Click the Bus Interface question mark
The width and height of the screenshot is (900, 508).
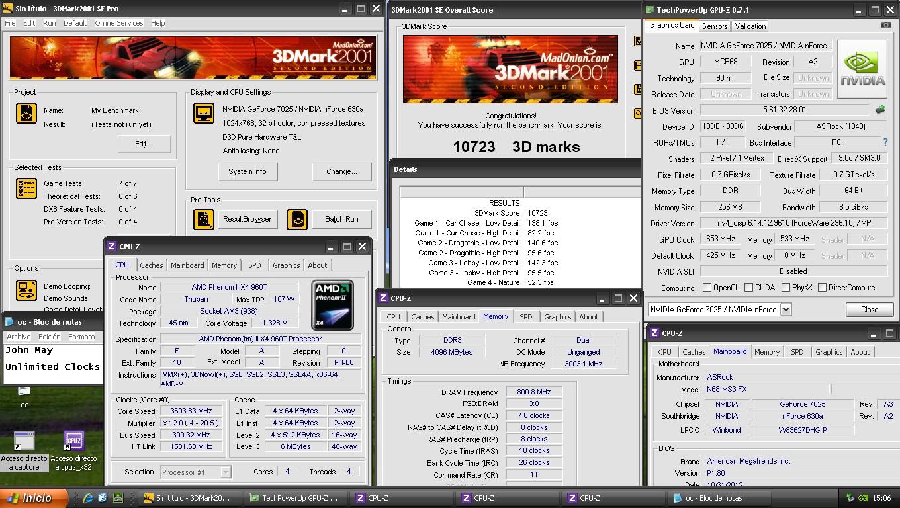(885, 142)
